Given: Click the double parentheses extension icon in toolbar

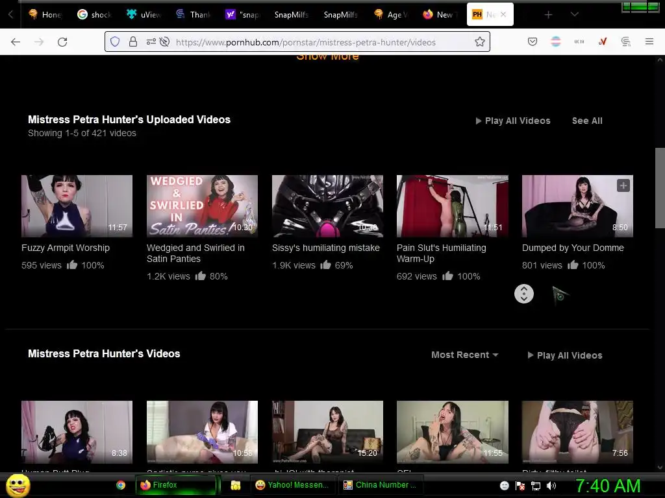Looking at the screenshot, I should (x=579, y=41).
